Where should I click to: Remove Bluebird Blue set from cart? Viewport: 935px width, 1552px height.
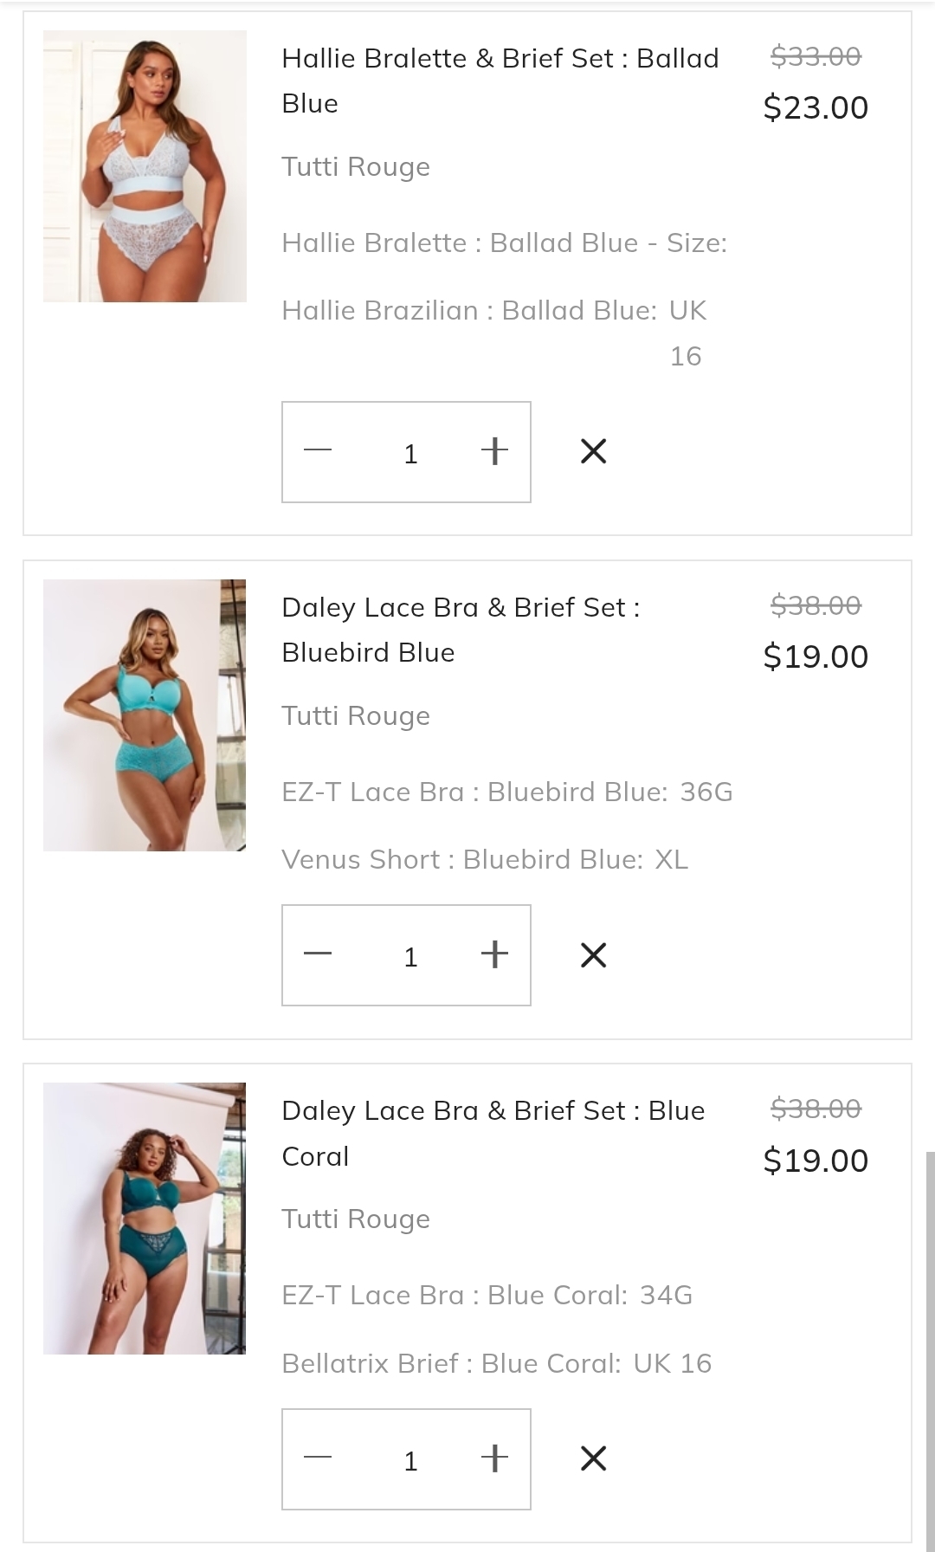pyautogui.click(x=593, y=954)
